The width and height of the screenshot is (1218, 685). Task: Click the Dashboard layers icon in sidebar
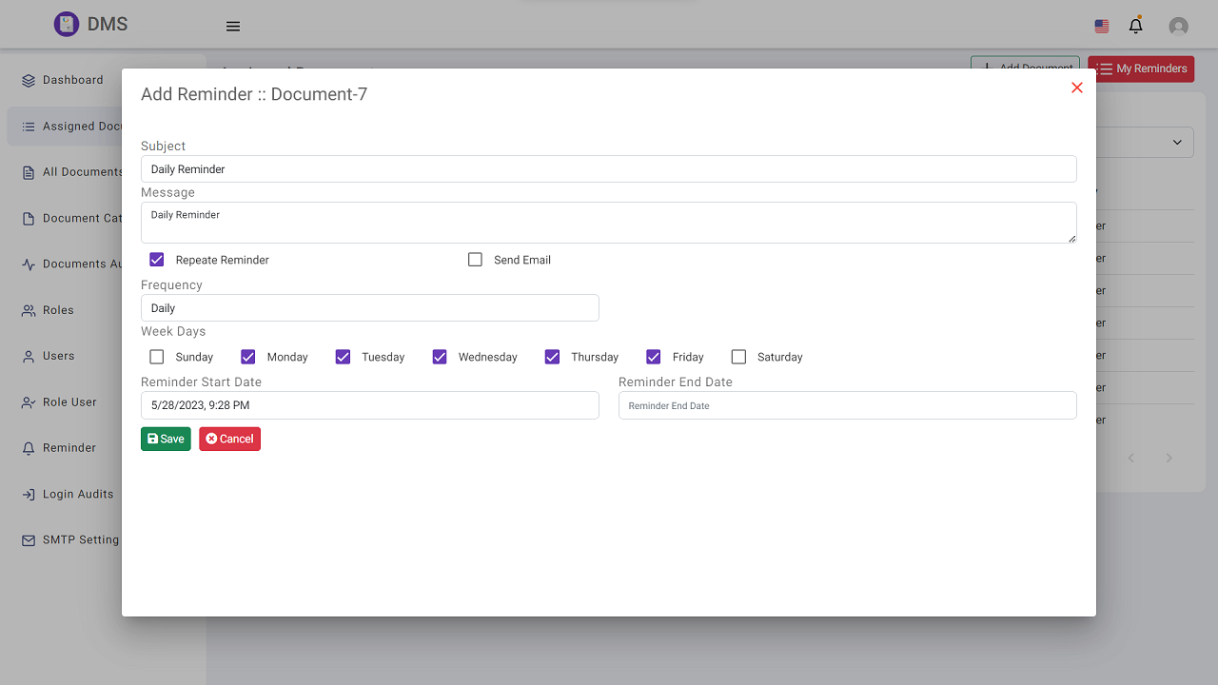point(29,81)
